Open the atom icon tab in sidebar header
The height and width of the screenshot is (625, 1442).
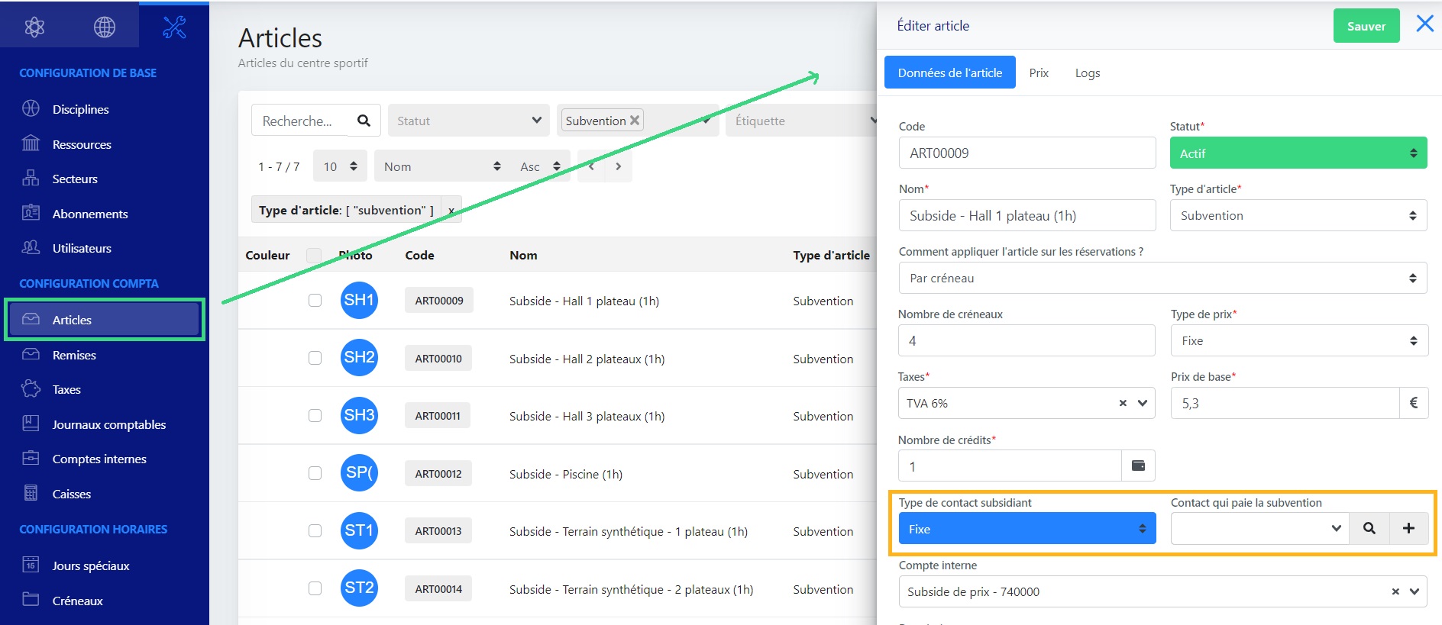point(34,27)
